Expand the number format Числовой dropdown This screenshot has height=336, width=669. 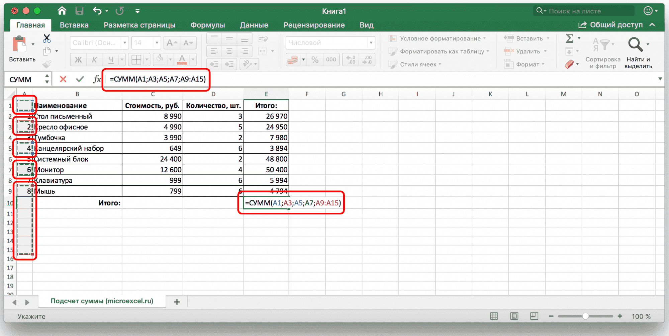coord(371,43)
